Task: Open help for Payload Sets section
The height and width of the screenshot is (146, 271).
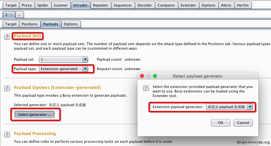Action: coord(7,37)
